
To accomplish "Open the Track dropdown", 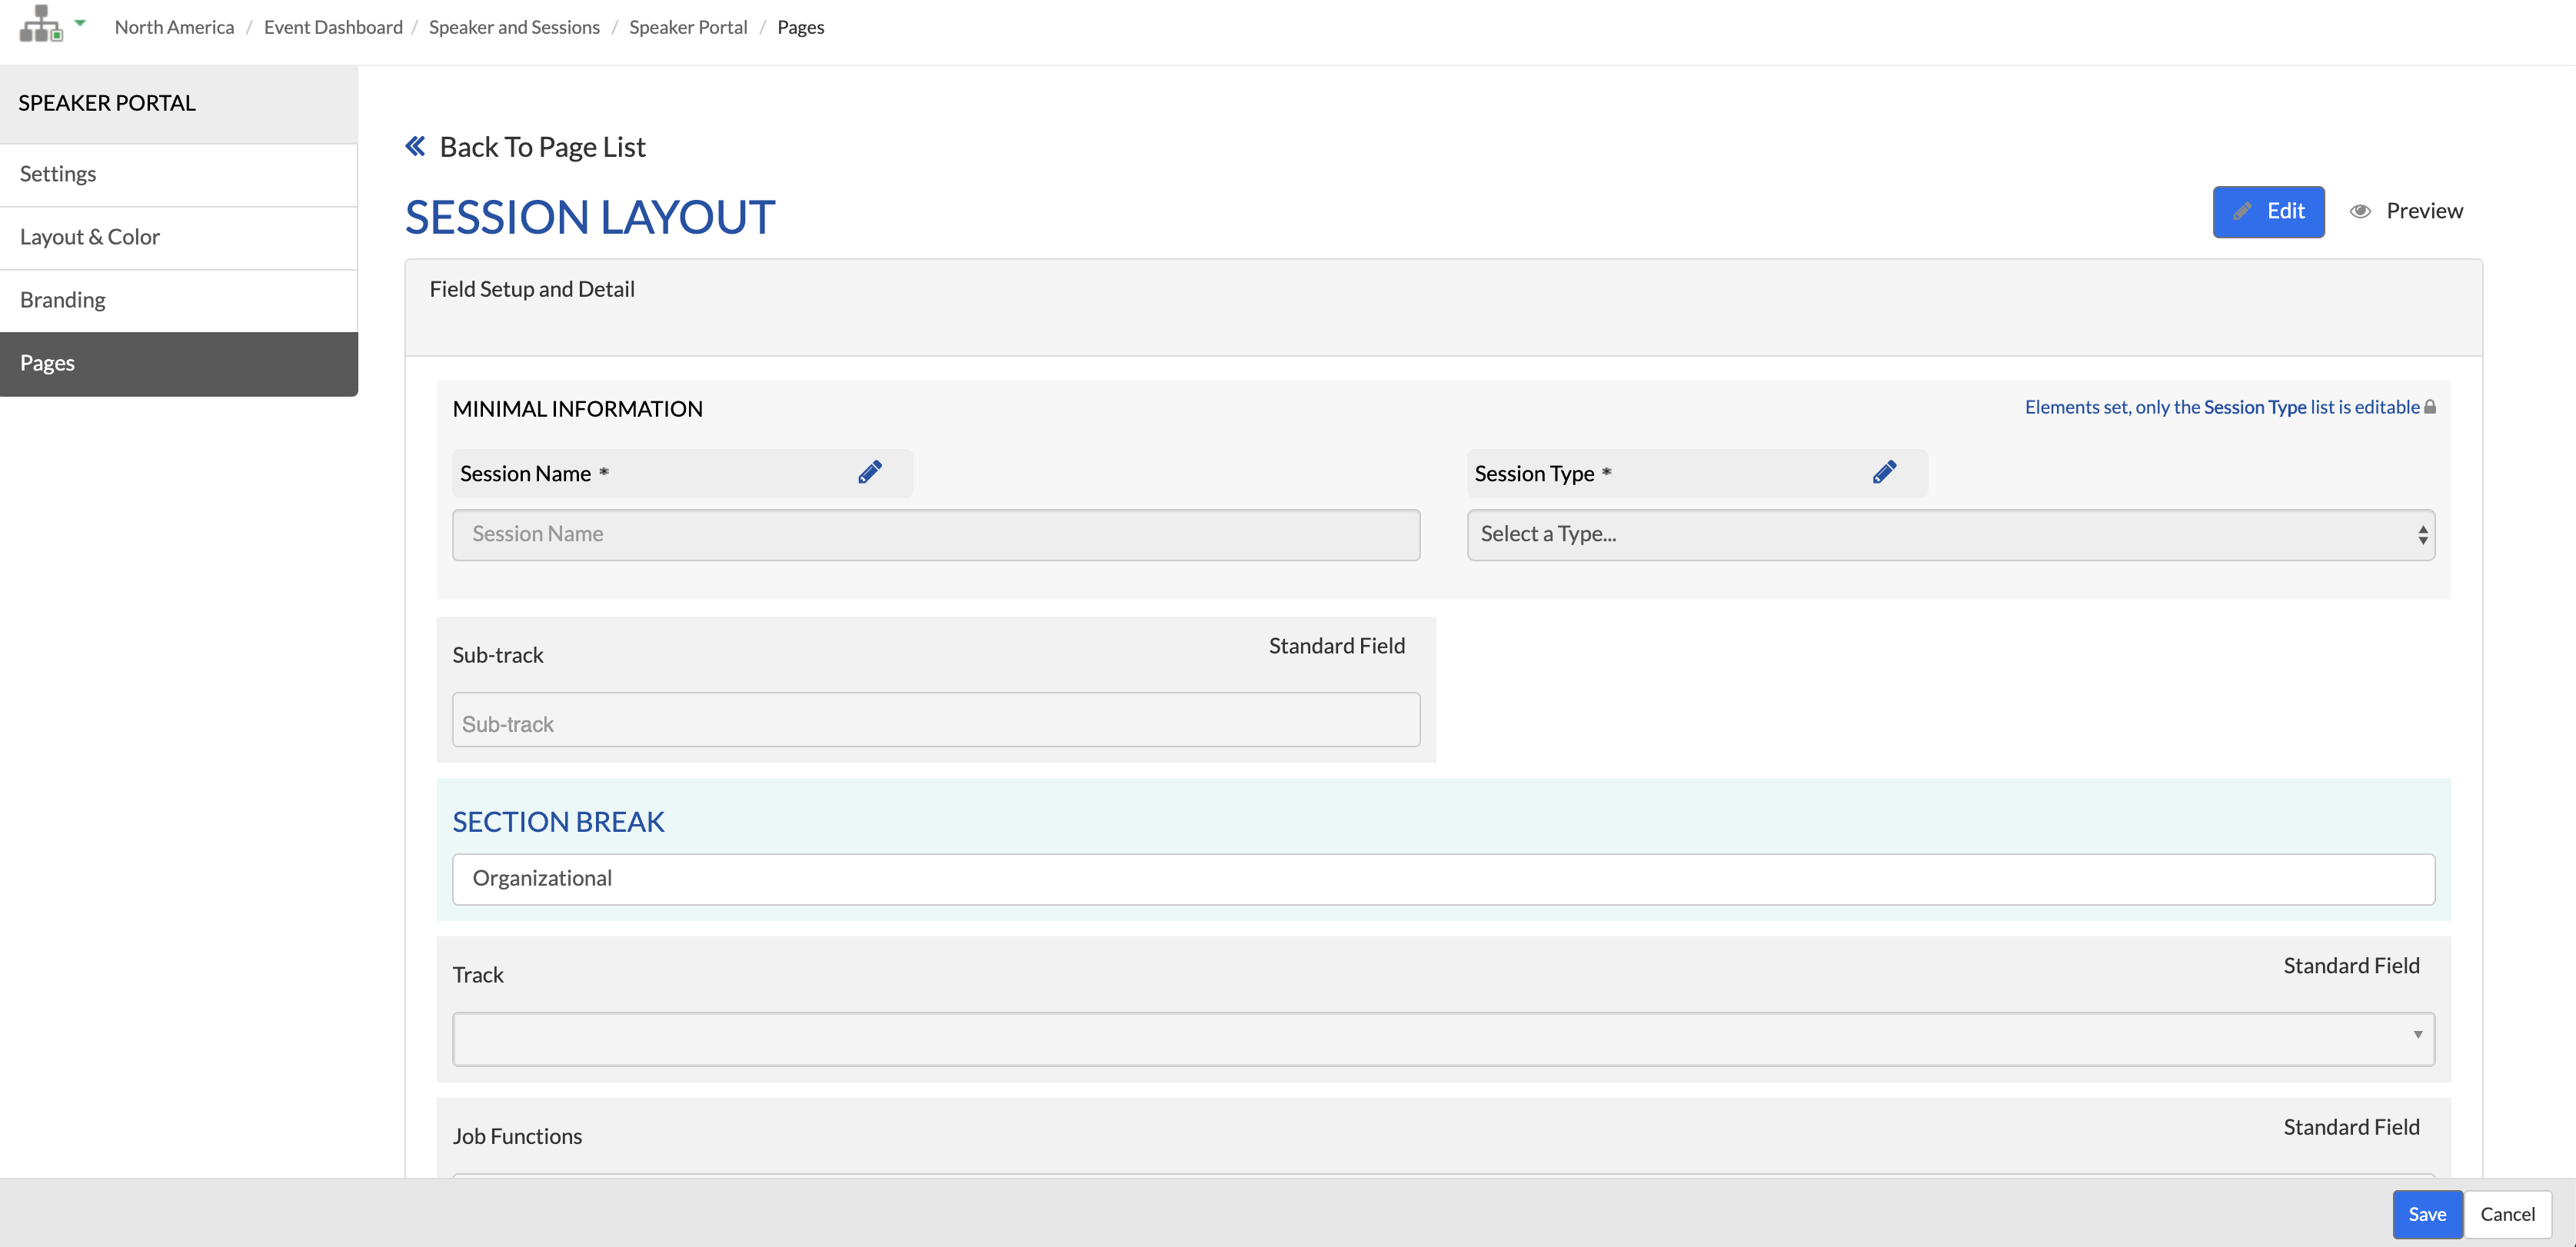I will (1443, 1039).
